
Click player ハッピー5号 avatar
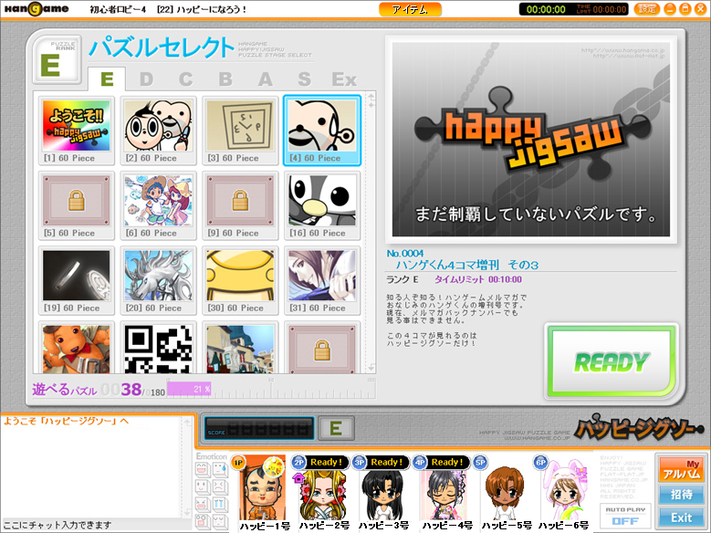click(x=506, y=494)
